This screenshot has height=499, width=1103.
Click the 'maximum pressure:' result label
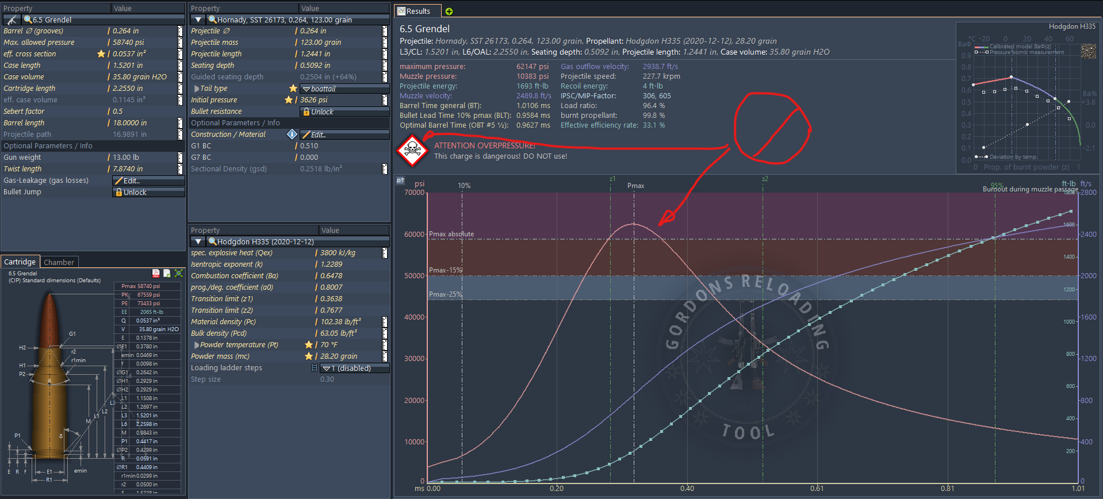tap(432, 67)
